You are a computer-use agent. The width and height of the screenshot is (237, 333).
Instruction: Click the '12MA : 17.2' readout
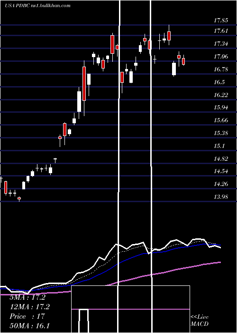click(x=29, y=307)
